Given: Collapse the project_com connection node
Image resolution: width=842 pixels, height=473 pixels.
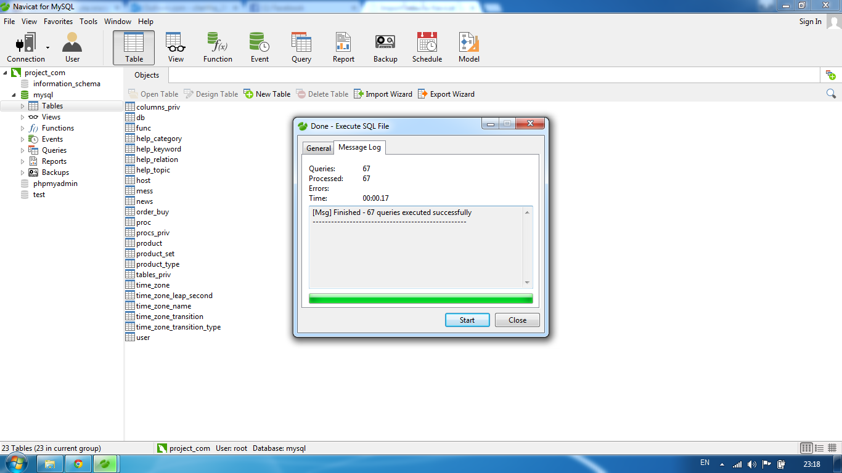Looking at the screenshot, I should coord(6,73).
